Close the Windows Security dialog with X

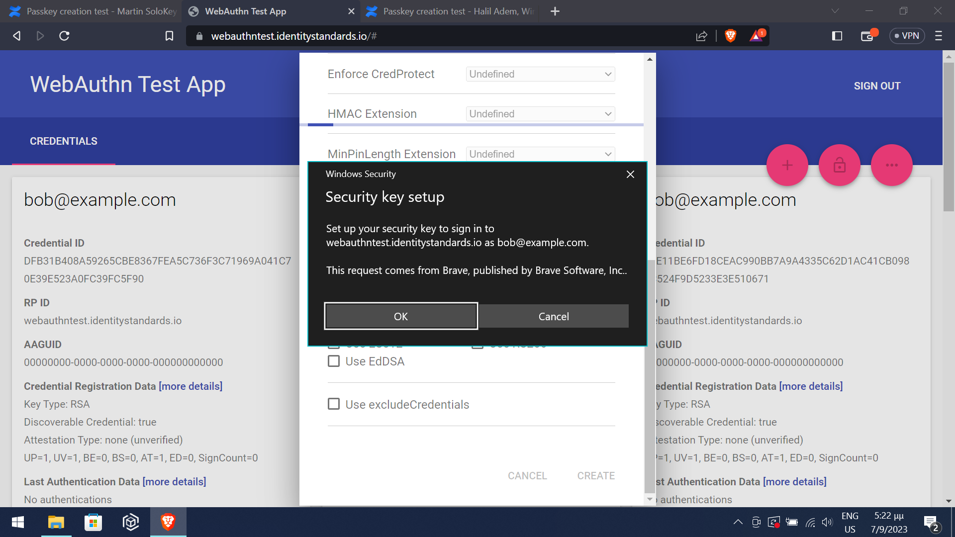(630, 174)
